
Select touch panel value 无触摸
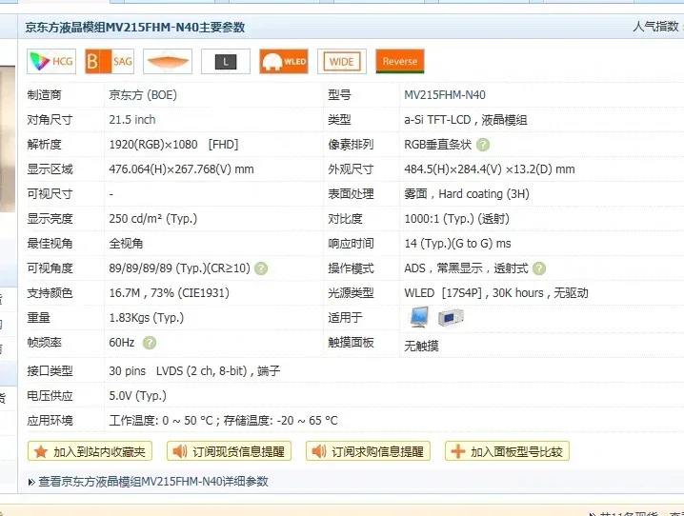[421, 346]
